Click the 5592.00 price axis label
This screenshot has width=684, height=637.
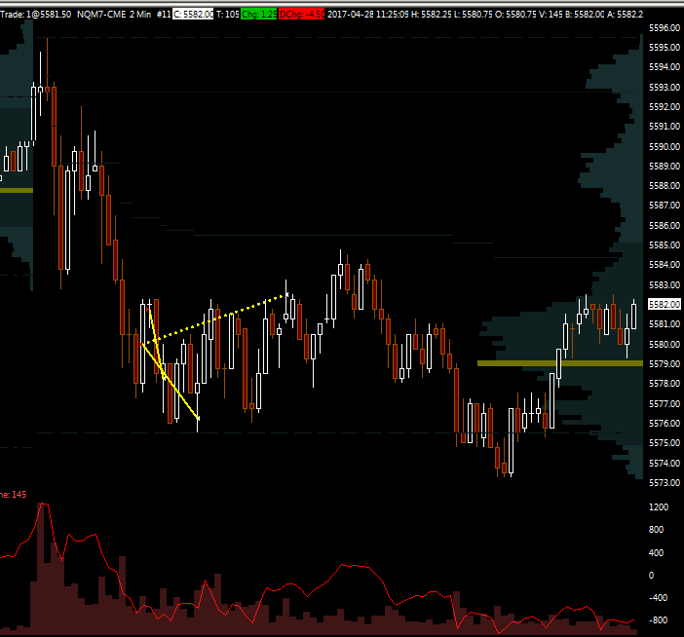(665, 107)
